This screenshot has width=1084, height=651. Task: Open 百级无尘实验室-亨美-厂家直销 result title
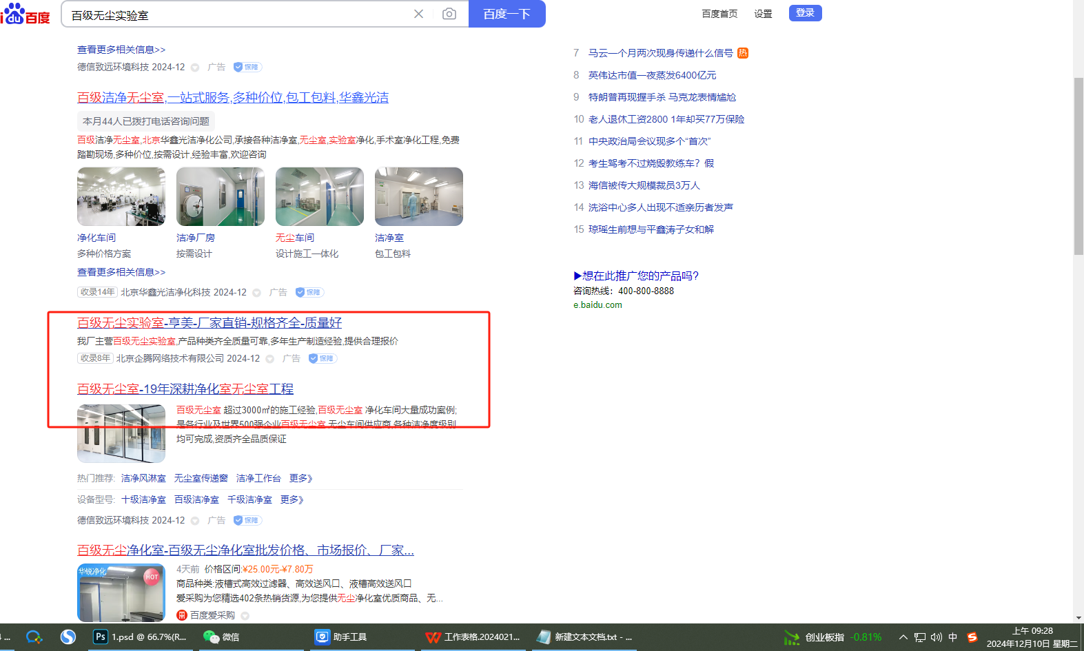(209, 323)
